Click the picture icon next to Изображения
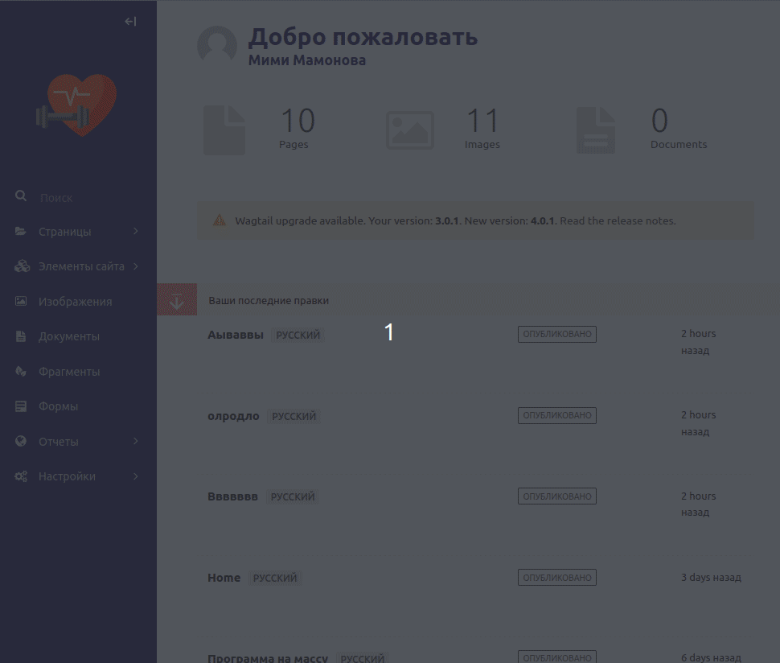This screenshot has height=663, width=780. coord(20,301)
